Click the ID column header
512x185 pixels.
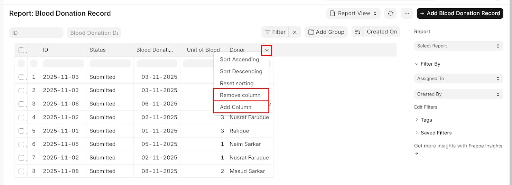(x=63, y=50)
